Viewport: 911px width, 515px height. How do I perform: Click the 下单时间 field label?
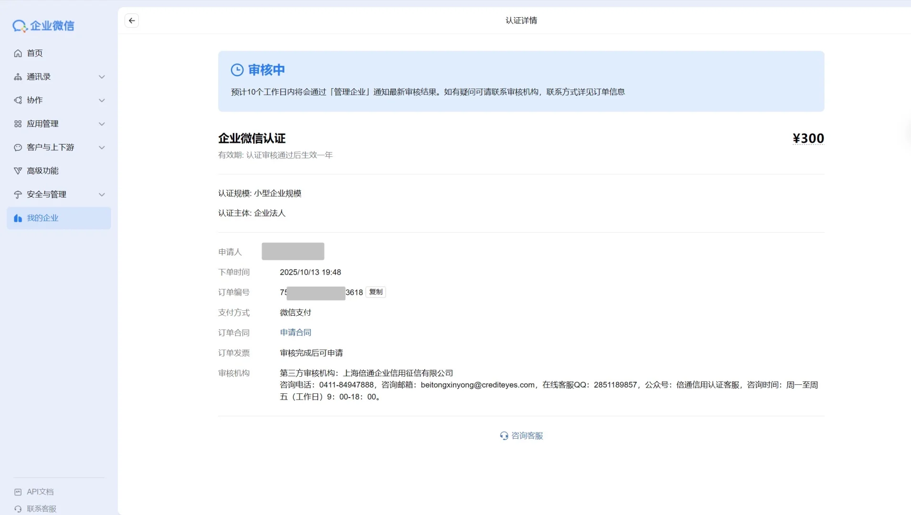[234, 272]
